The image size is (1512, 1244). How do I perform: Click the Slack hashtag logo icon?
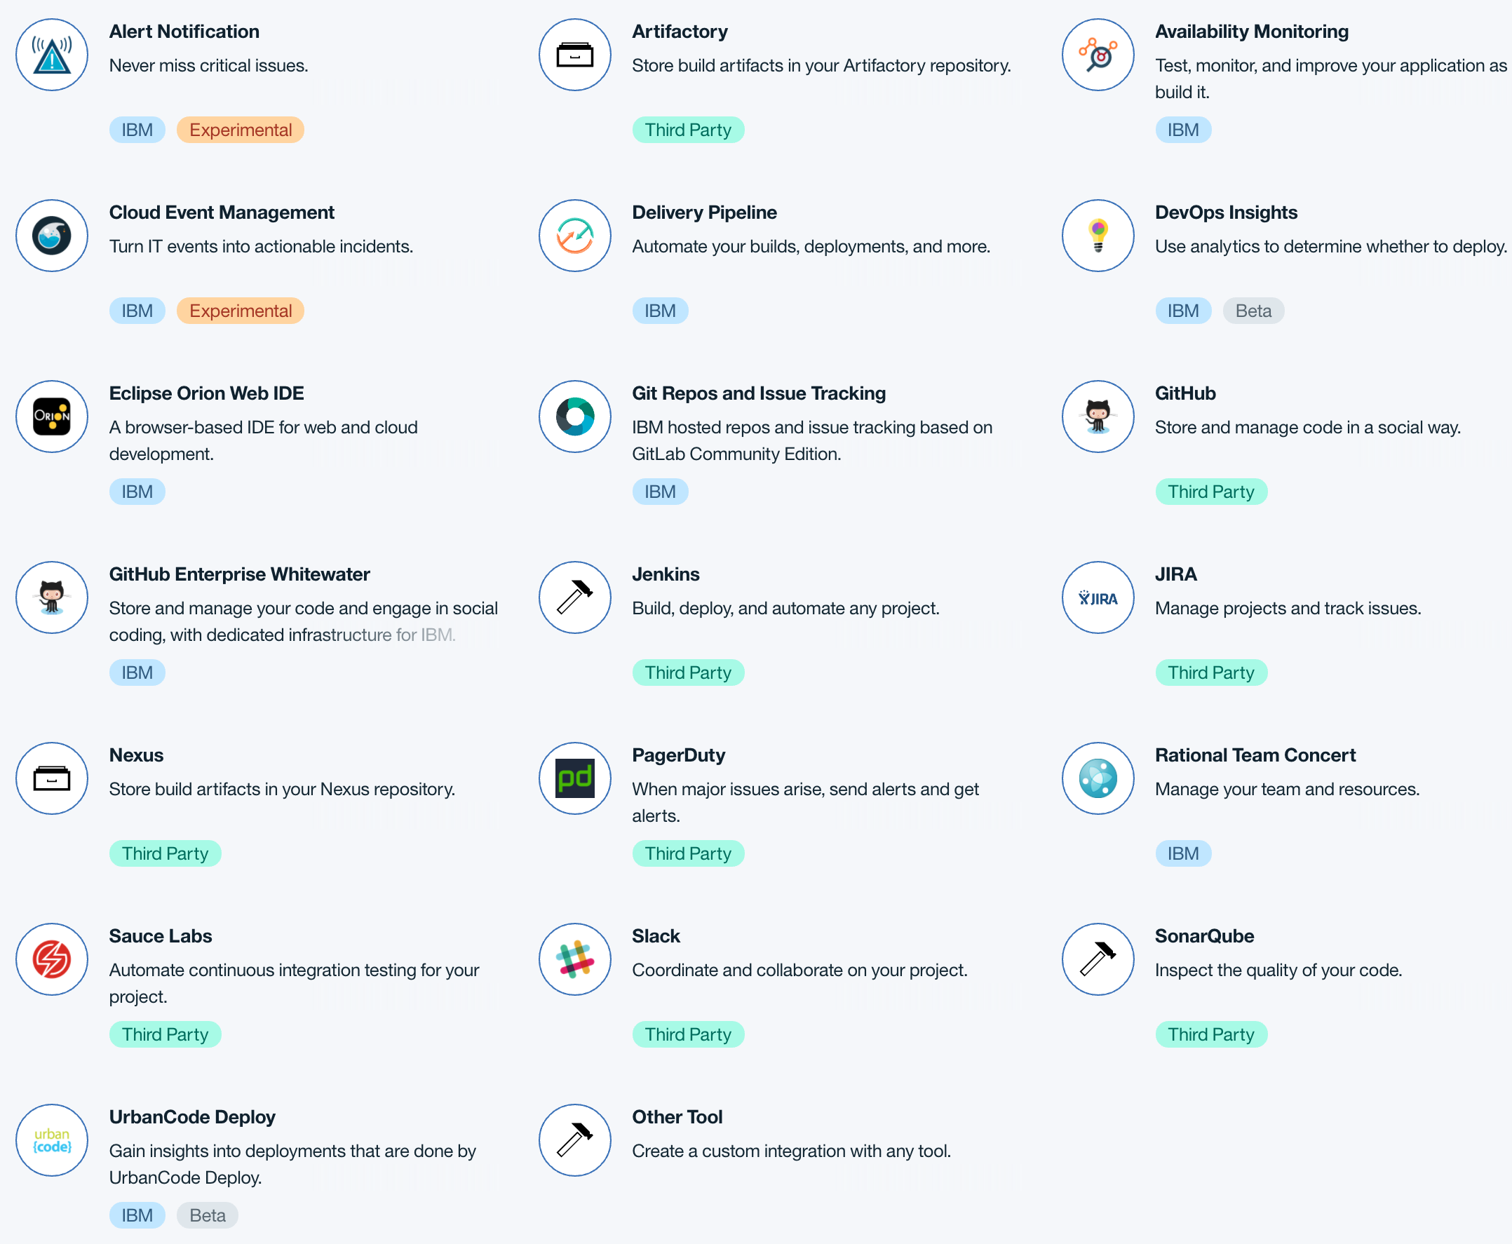(574, 959)
